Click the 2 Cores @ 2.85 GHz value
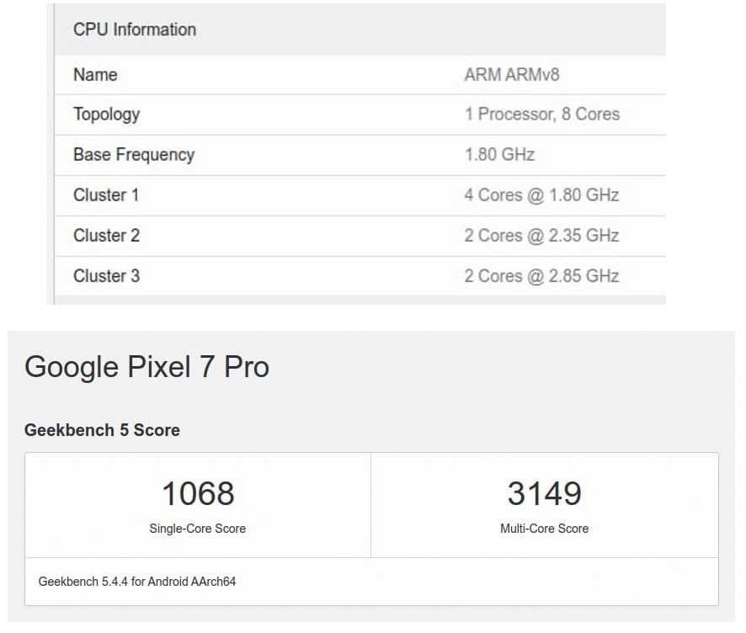The height and width of the screenshot is (633, 746). [541, 276]
